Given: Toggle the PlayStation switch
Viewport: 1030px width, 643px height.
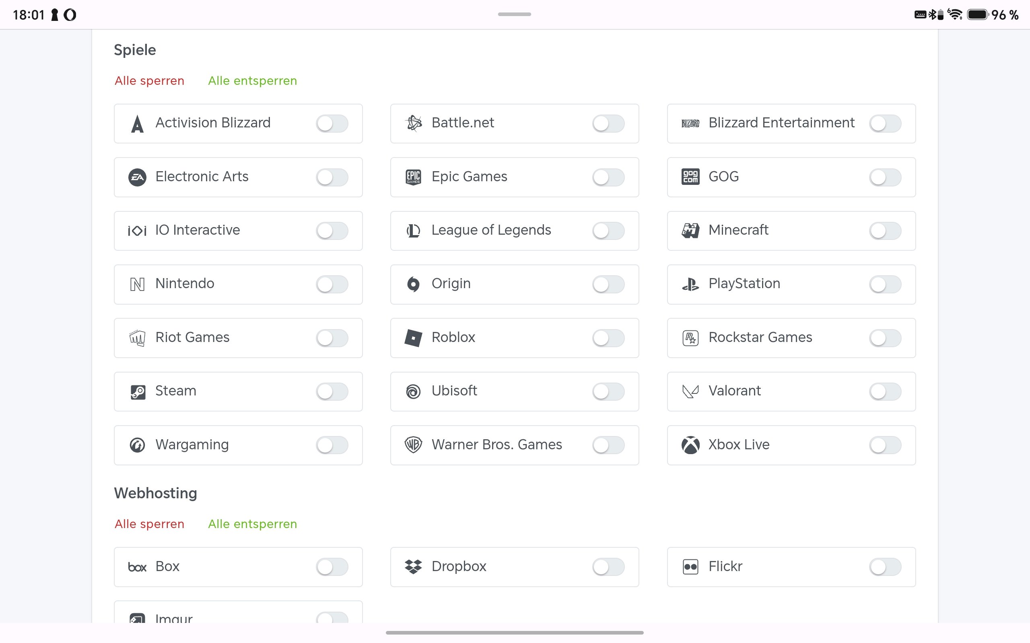Looking at the screenshot, I should (885, 285).
